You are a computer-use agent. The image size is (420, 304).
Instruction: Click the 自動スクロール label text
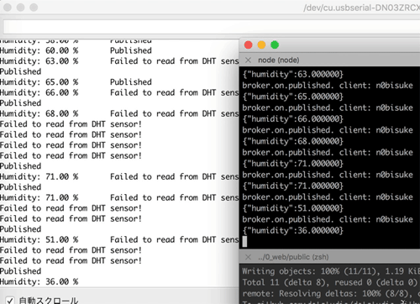[x=49, y=301]
